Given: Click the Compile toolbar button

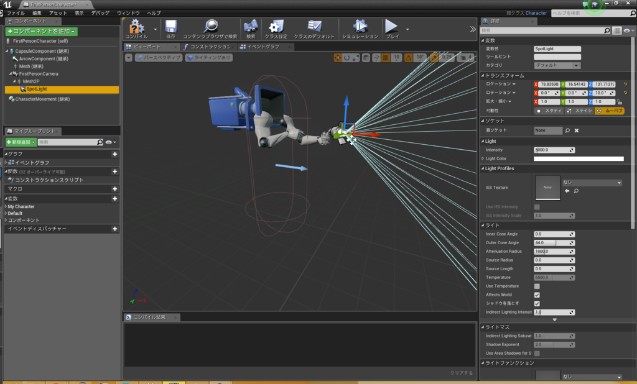Looking at the screenshot, I should 137,29.
